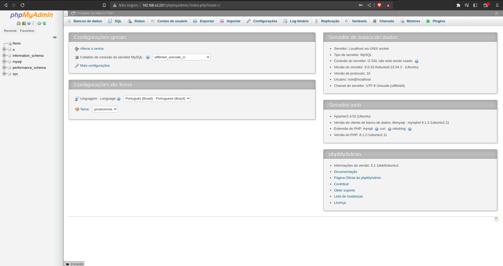Open the home page via the house icon
Viewport: 503px width, 266px height.
19,23
